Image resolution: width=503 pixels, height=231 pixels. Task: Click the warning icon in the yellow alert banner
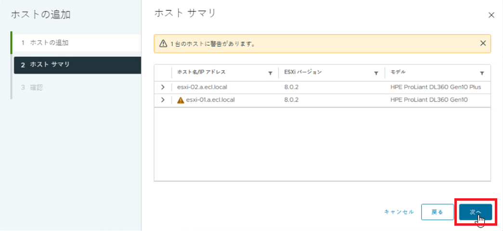[163, 43]
